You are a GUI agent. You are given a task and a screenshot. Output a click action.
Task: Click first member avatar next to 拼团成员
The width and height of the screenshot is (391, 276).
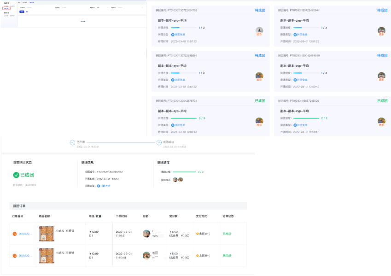[175, 180]
